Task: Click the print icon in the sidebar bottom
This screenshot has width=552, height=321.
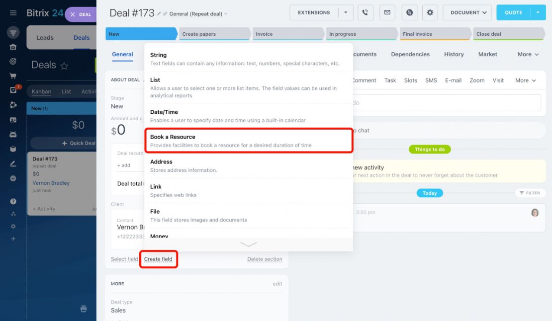Action: tap(84, 309)
